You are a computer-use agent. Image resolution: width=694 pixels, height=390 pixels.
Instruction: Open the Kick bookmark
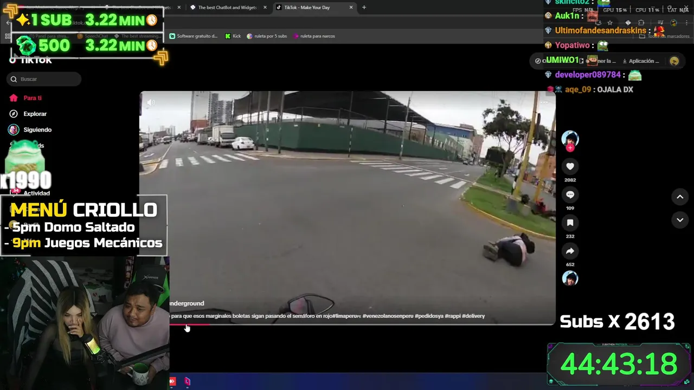pos(233,36)
